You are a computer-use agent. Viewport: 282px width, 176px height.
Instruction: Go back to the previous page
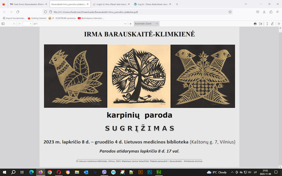tap(5, 12)
